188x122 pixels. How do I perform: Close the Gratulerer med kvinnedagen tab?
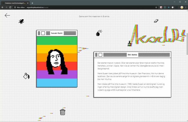(28, 3)
